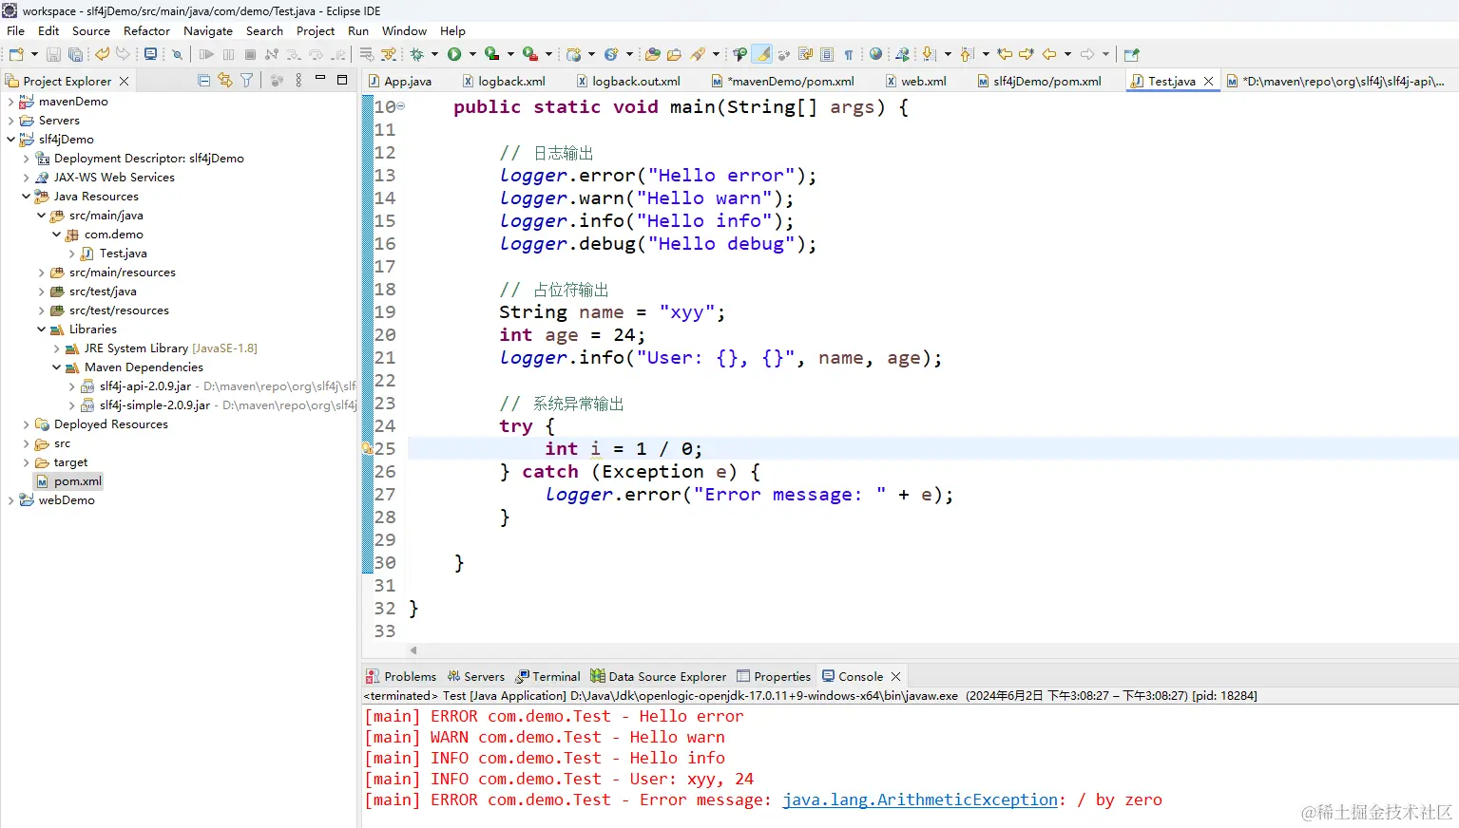Image resolution: width=1459 pixels, height=828 pixels.
Task: Open the New file dropdown arrow
Action: 34,54
